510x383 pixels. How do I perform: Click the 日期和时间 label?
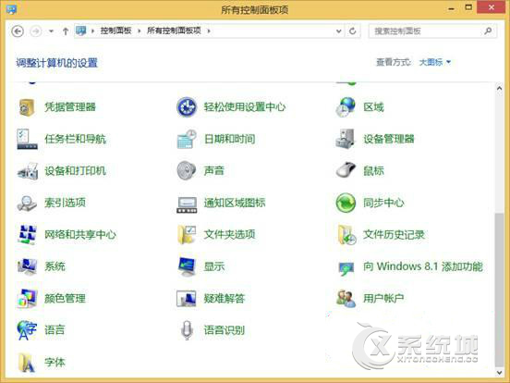pyautogui.click(x=229, y=139)
